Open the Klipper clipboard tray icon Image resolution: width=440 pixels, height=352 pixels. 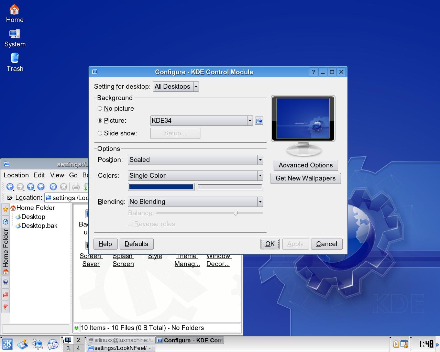tap(396, 344)
